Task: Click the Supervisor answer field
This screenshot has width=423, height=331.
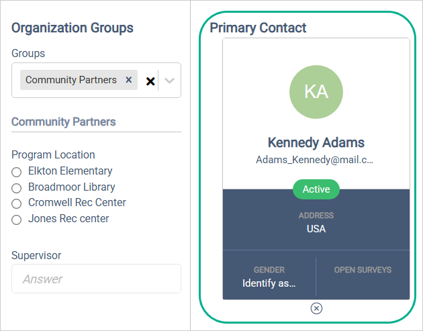Action: [x=96, y=279]
